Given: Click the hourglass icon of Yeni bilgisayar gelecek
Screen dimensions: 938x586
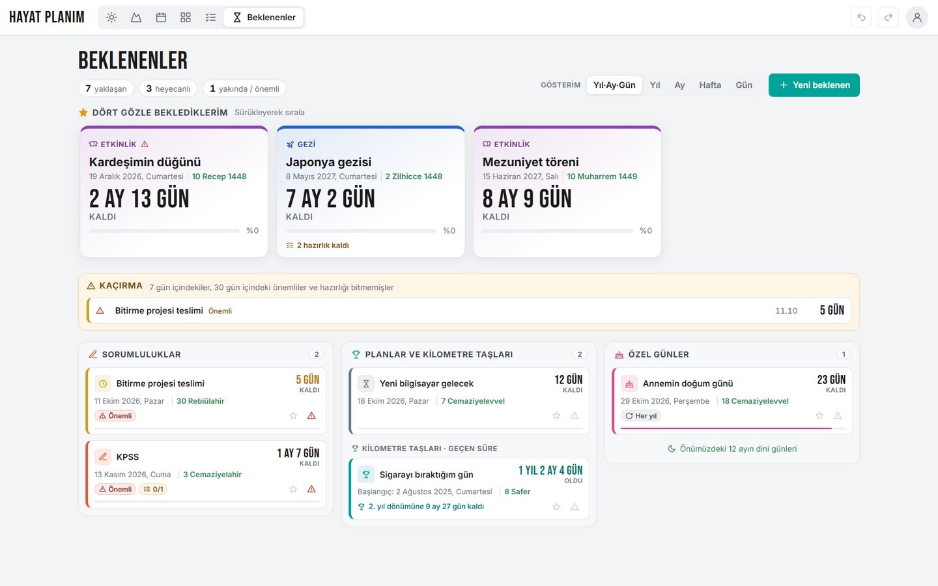Looking at the screenshot, I should click(x=366, y=384).
